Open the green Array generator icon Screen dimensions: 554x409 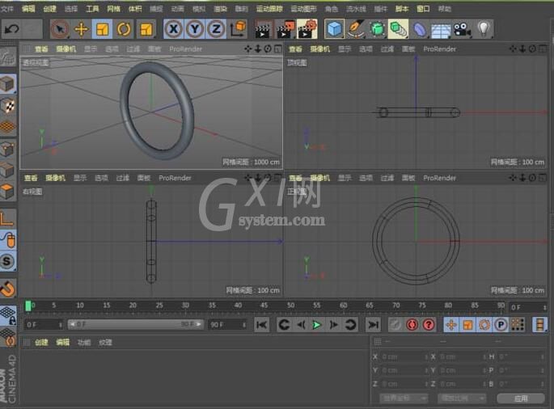click(x=398, y=28)
